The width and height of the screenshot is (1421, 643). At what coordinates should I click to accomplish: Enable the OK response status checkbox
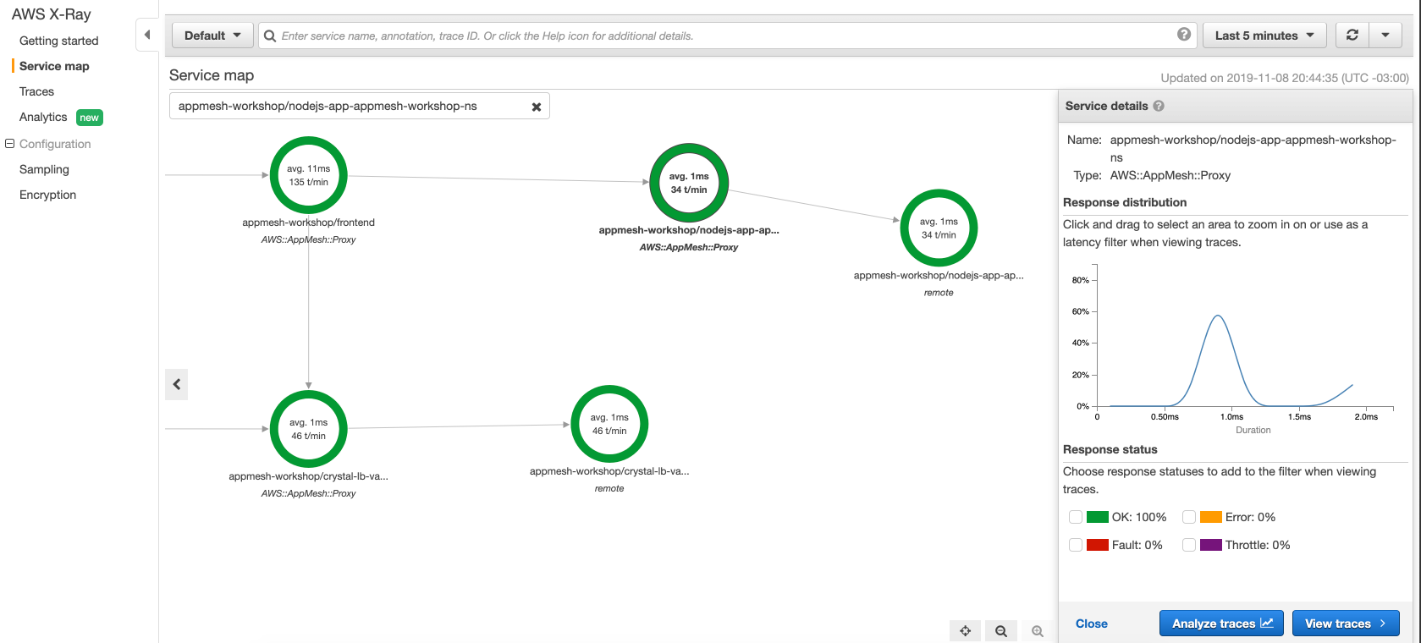(x=1076, y=517)
